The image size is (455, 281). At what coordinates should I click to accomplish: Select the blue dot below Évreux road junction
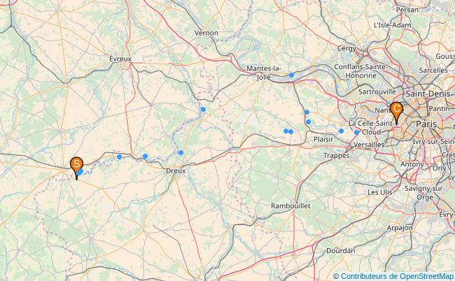[119, 157]
